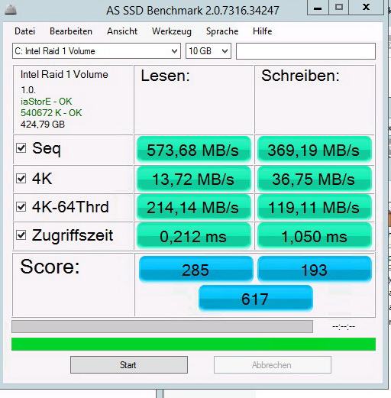
Task: Click the Lesen column header
Action: coord(166,76)
